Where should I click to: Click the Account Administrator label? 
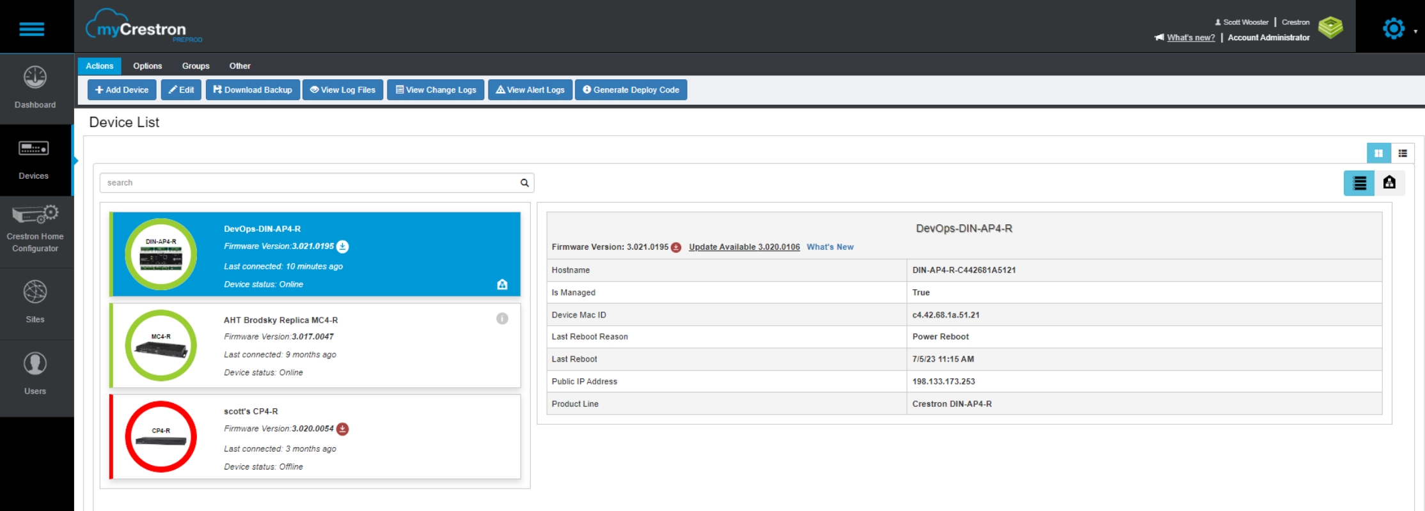pos(1268,38)
